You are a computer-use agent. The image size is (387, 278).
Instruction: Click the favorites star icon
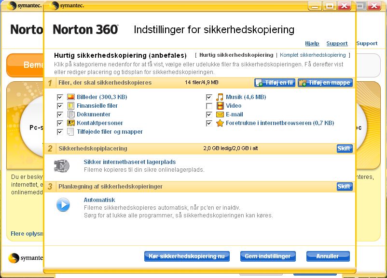tap(220, 123)
